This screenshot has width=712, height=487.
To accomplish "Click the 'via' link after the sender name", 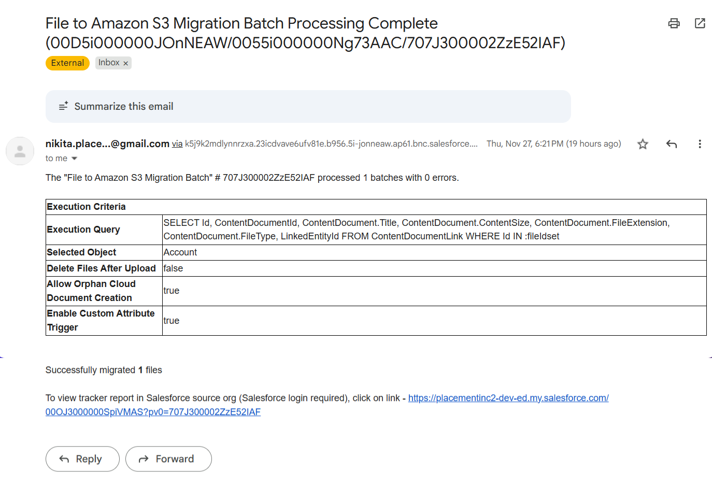I will (177, 144).
